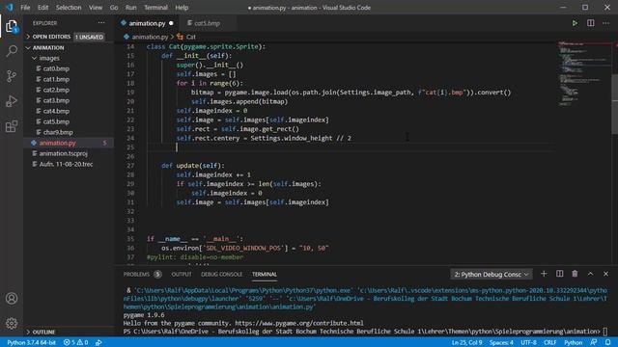Select animation.py in the explorer tree
The width and height of the screenshot is (618, 347).
[69, 143]
